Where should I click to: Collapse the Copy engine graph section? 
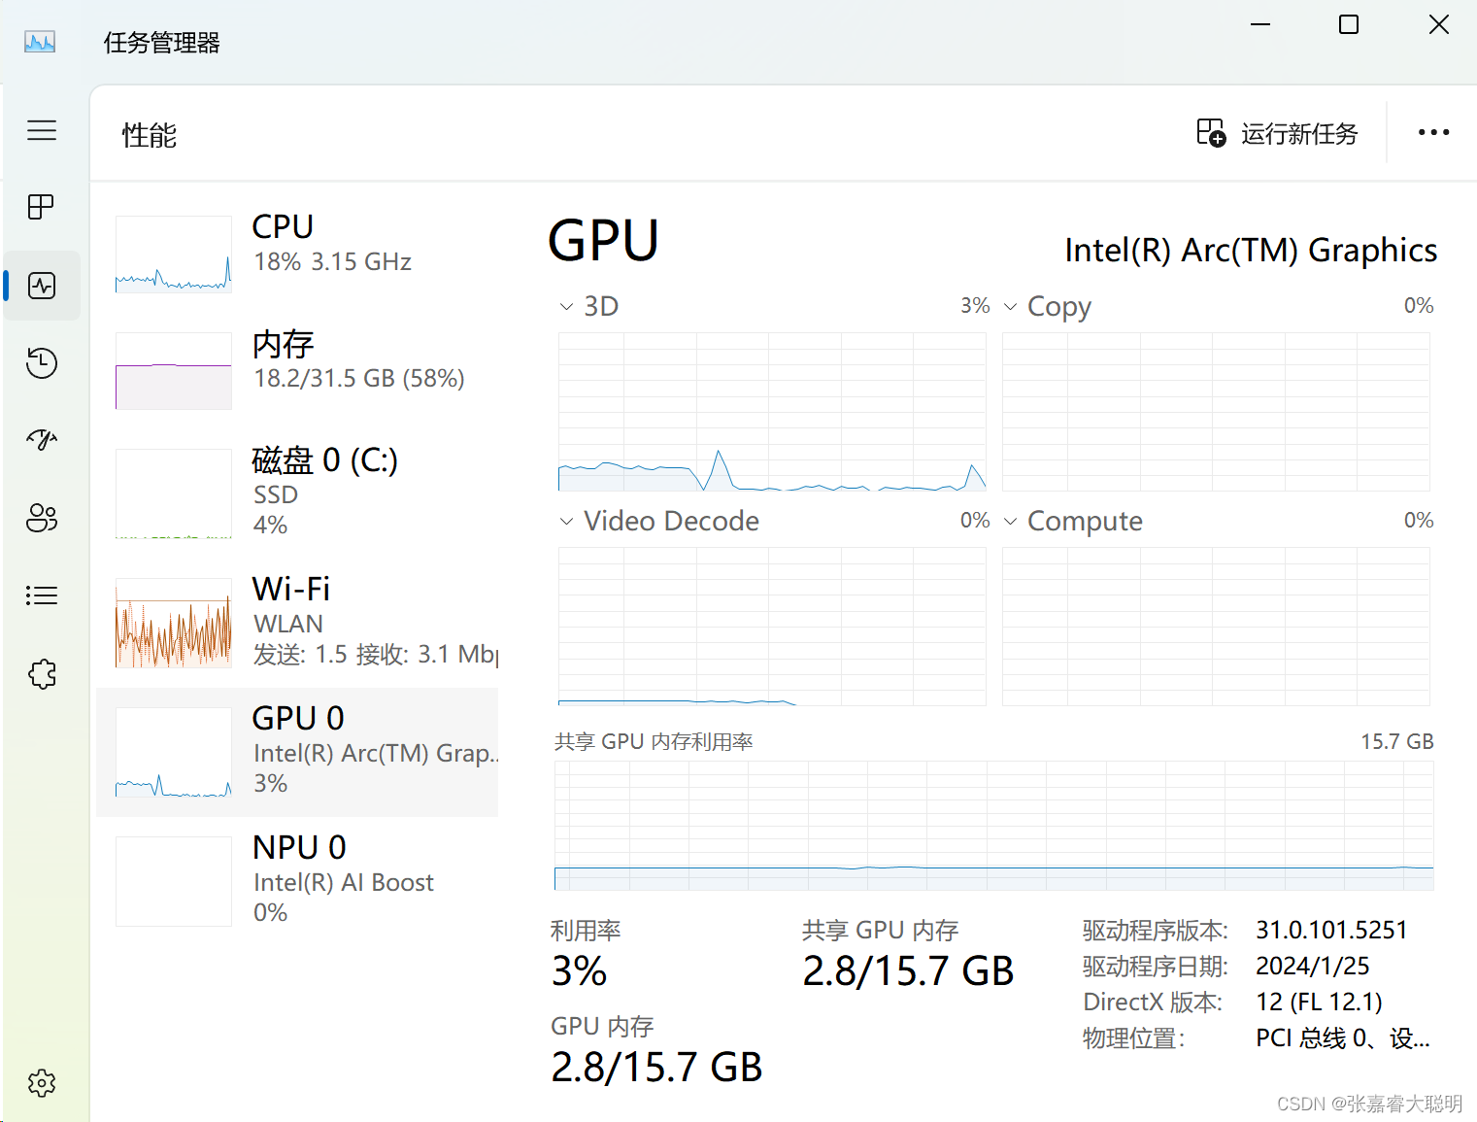1011,306
